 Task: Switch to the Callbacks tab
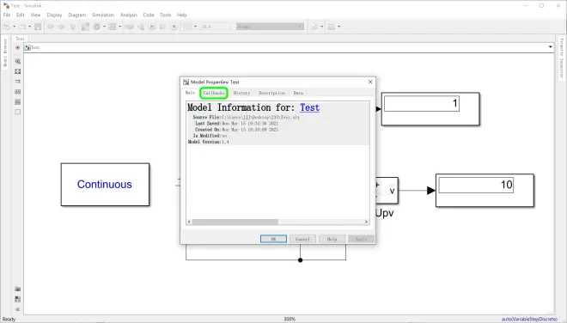[214, 93]
